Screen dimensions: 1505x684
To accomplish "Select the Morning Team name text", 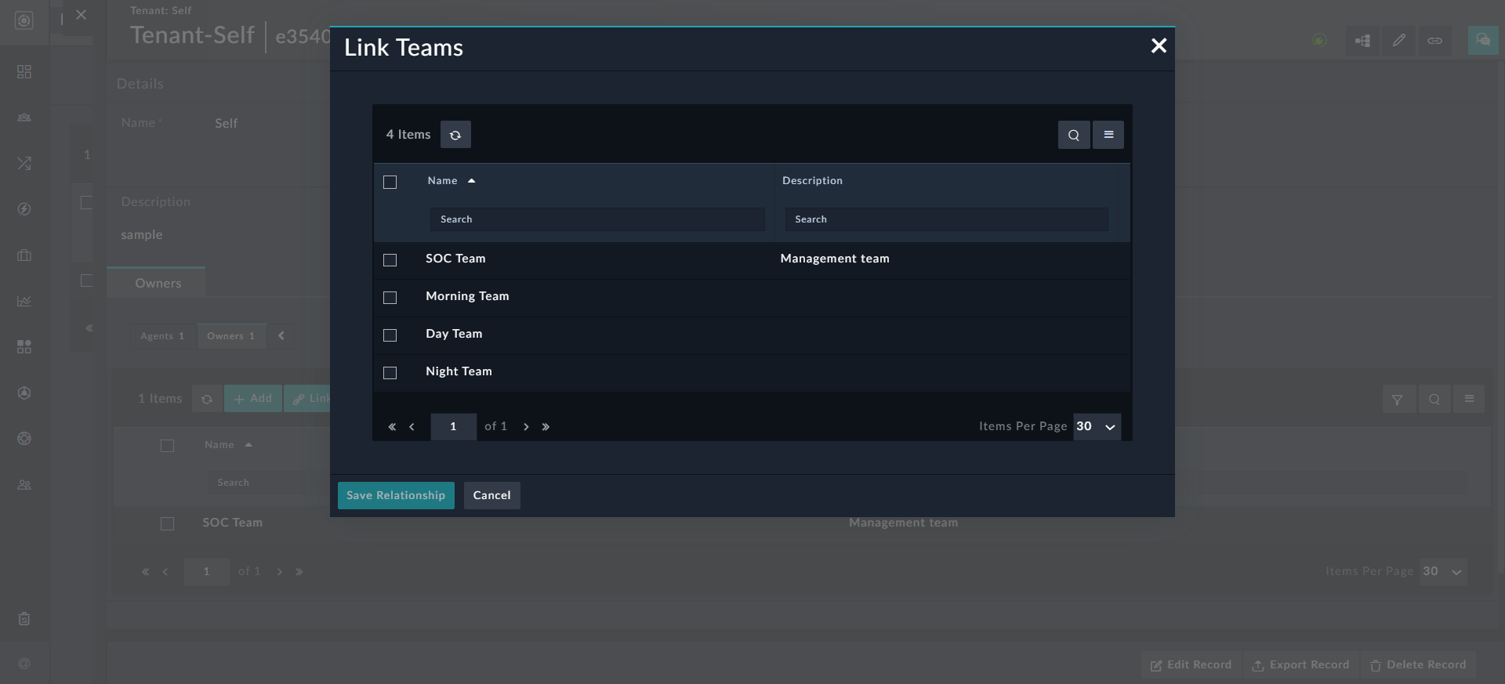I will click(x=467, y=296).
